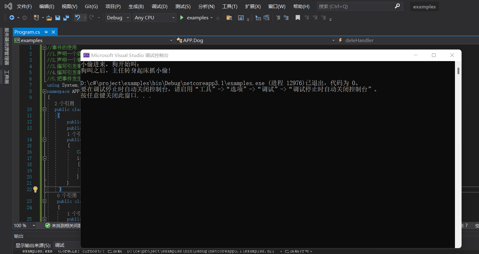The width and height of the screenshot is (479, 254).
Task: Click the 0 个引用 CodeLens link
Action: (67, 195)
